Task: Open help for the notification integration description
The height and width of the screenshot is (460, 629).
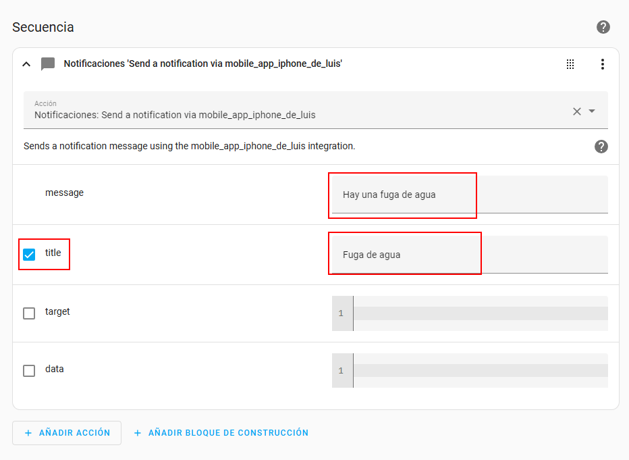Action: click(601, 147)
